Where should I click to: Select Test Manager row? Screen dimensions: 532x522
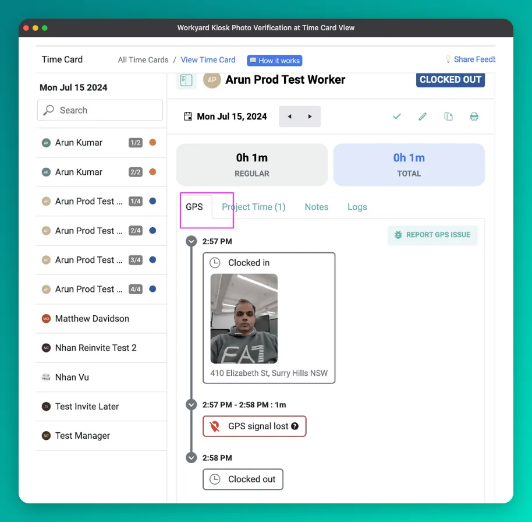click(101, 436)
